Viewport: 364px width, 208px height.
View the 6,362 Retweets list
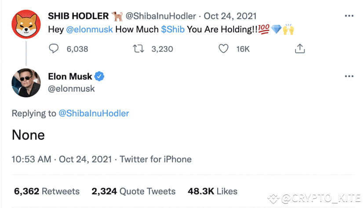point(47,191)
